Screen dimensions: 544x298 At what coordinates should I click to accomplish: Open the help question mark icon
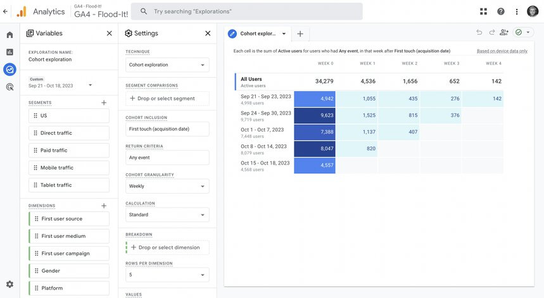click(x=501, y=11)
